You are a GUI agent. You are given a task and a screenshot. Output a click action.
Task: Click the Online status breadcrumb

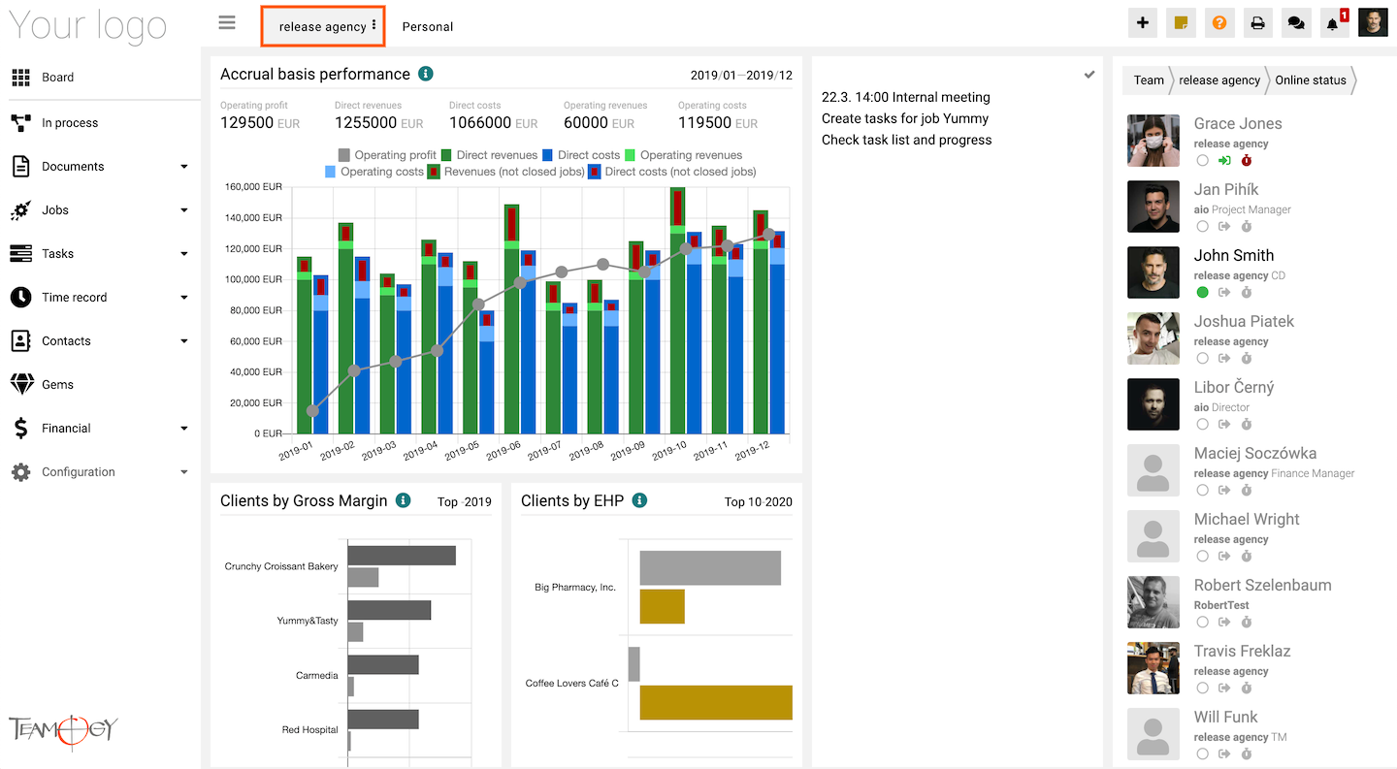(x=1311, y=80)
